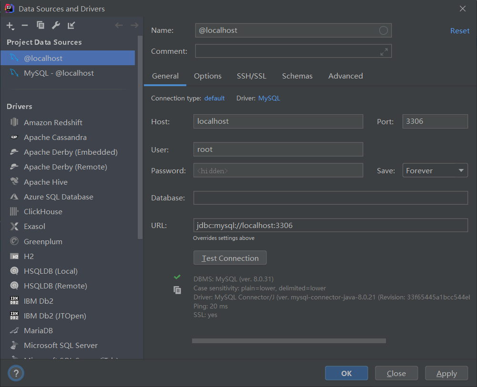
Task: Select MariaDB driver
Action: coord(68,330)
